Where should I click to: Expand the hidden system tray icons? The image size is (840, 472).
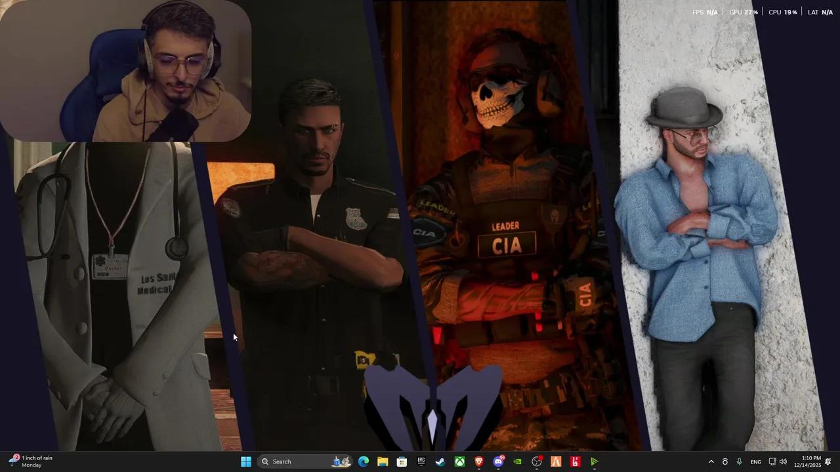(711, 462)
